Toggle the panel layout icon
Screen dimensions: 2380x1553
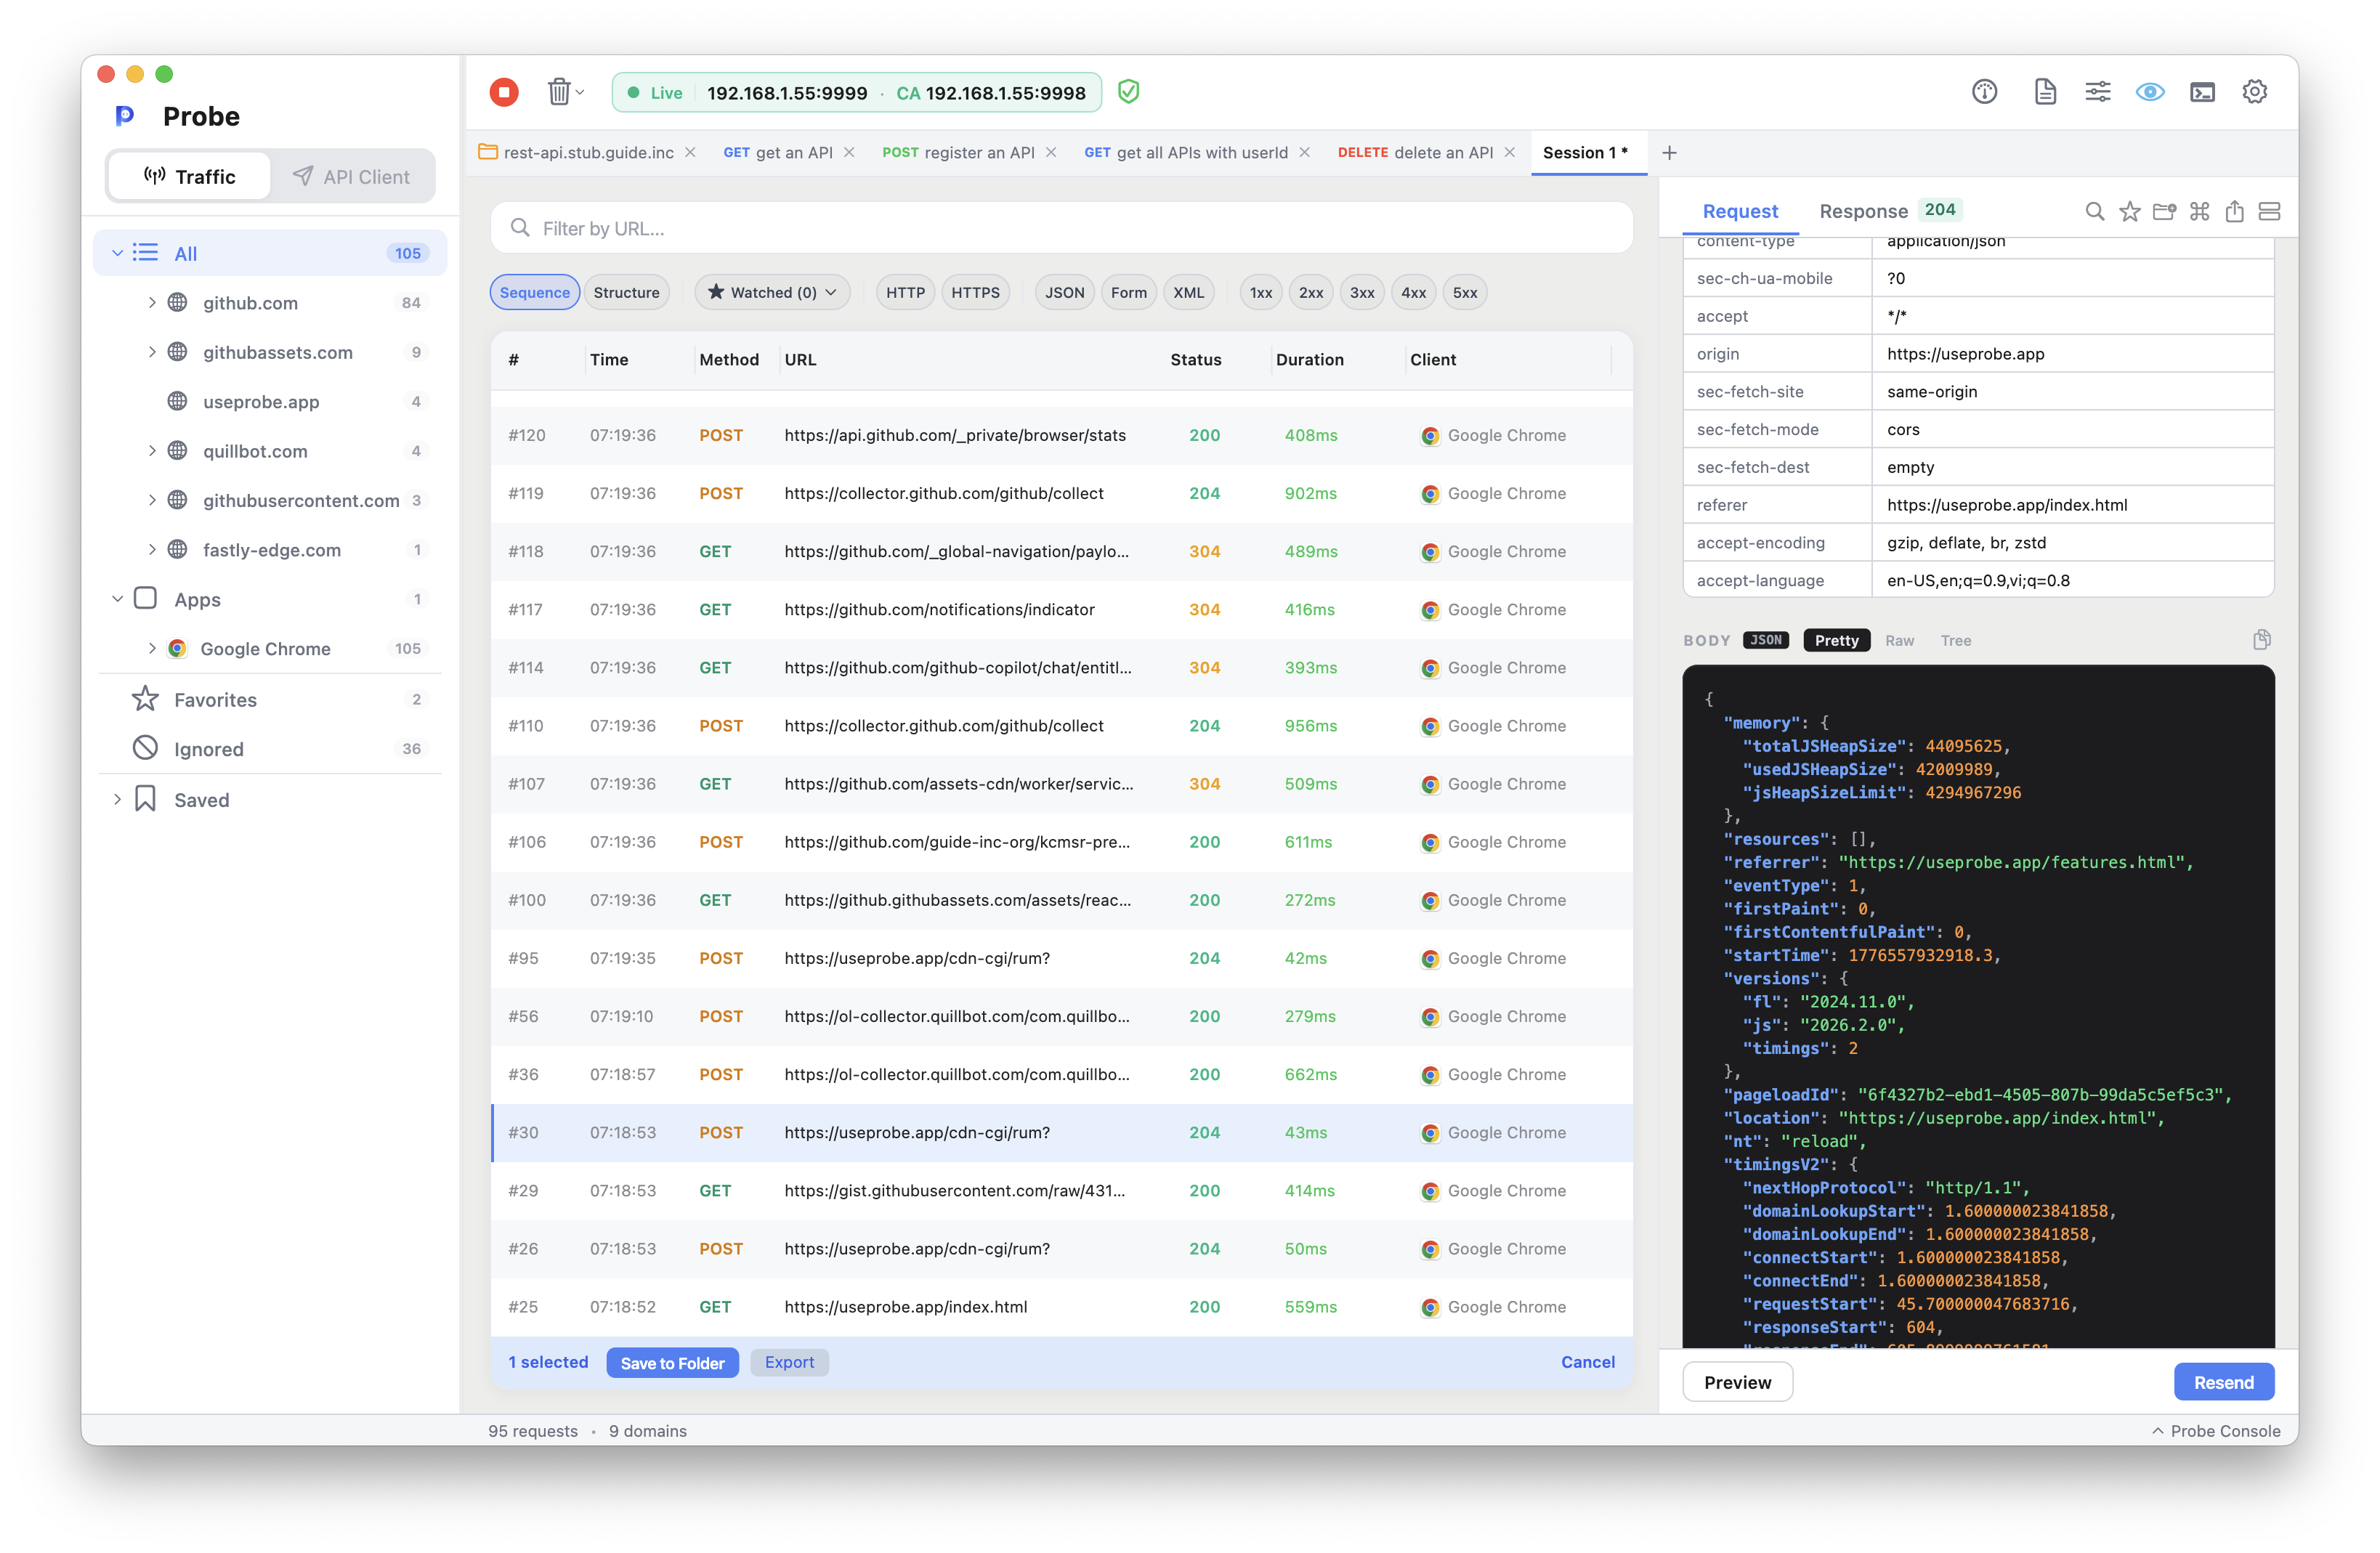pos(2269,211)
